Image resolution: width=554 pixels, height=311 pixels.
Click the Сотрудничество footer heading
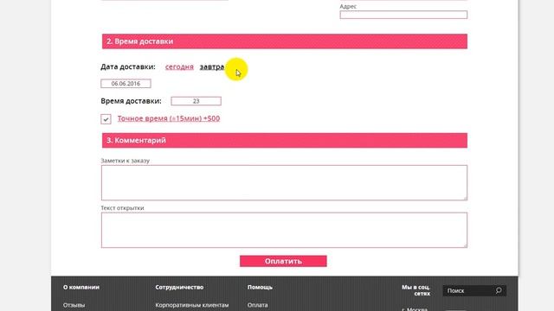coord(179,288)
